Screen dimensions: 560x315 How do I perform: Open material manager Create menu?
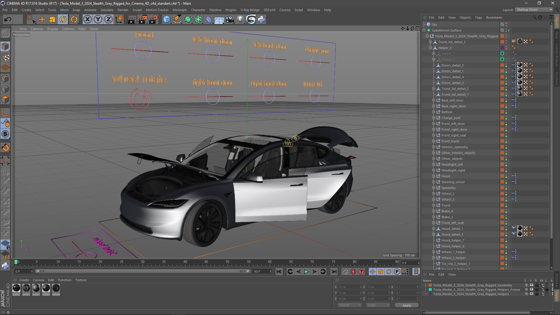tap(24, 280)
